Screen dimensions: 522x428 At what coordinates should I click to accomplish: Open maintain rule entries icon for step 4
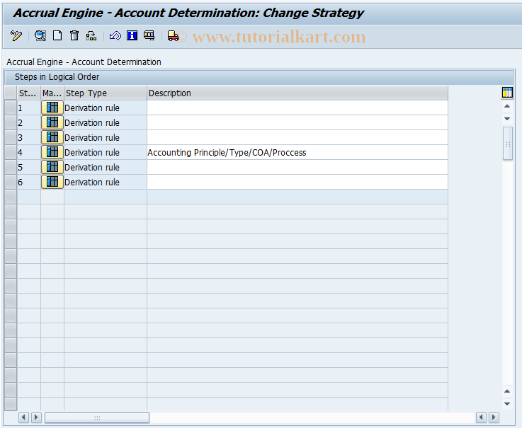tap(52, 152)
